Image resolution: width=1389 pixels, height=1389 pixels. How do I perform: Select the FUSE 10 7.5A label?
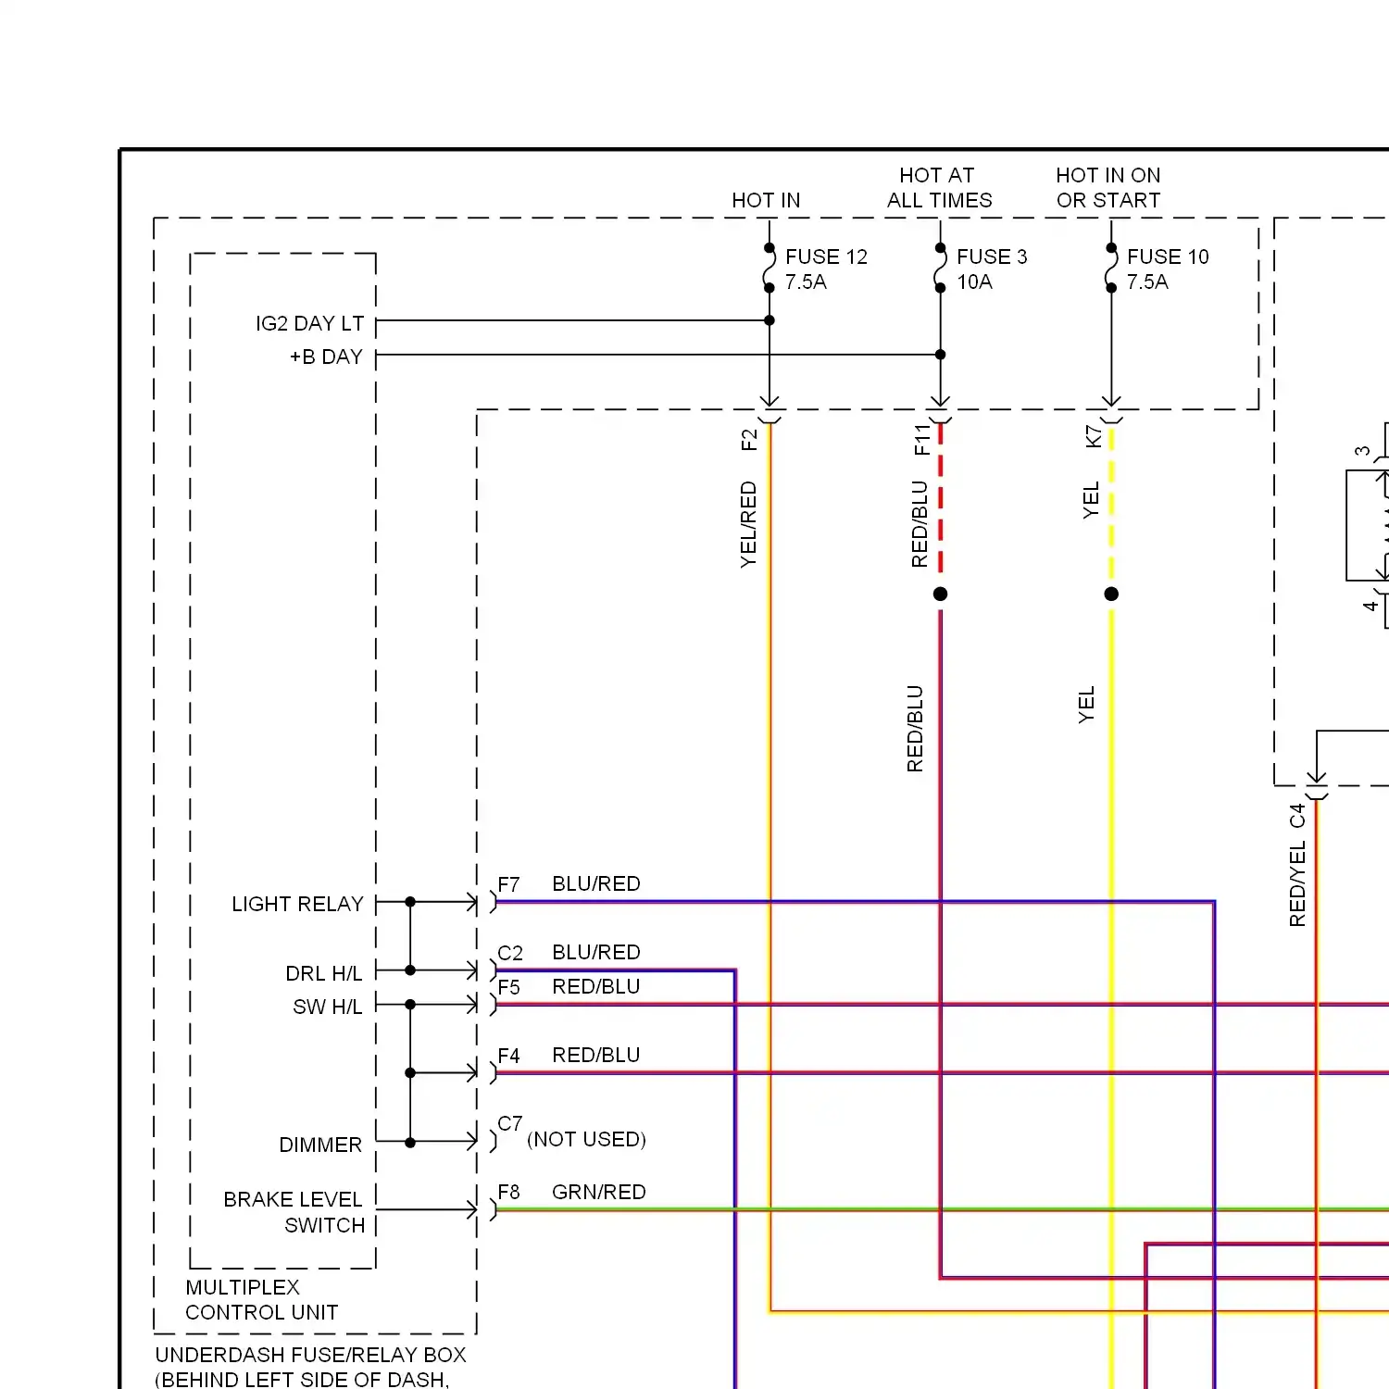pyautogui.click(x=1167, y=269)
